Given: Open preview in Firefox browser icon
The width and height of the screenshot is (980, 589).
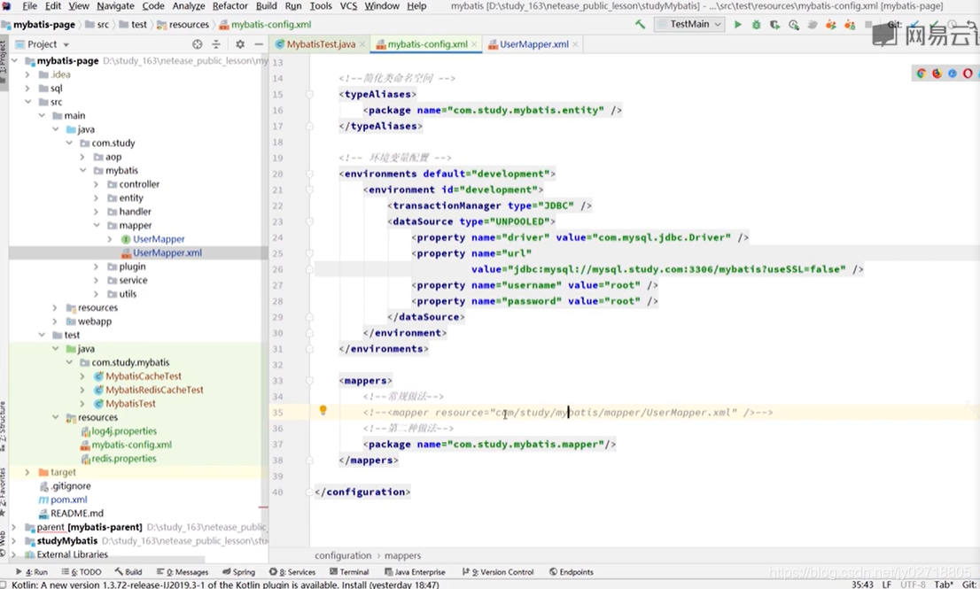Looking at the screenshot, I should coord(937,74).
